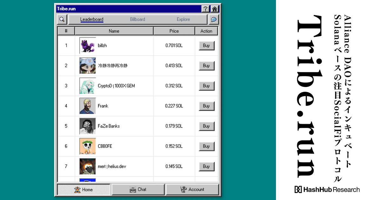Viewport: 381px width, 200px height.
Task: Buy billzh for 0.701 SOL
Action: tap(206, 46)
